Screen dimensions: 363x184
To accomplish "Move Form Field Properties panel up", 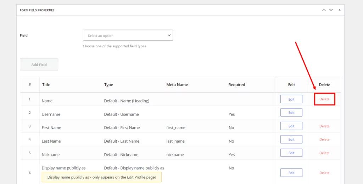I will pyautogui.click(x=324, y=10).
